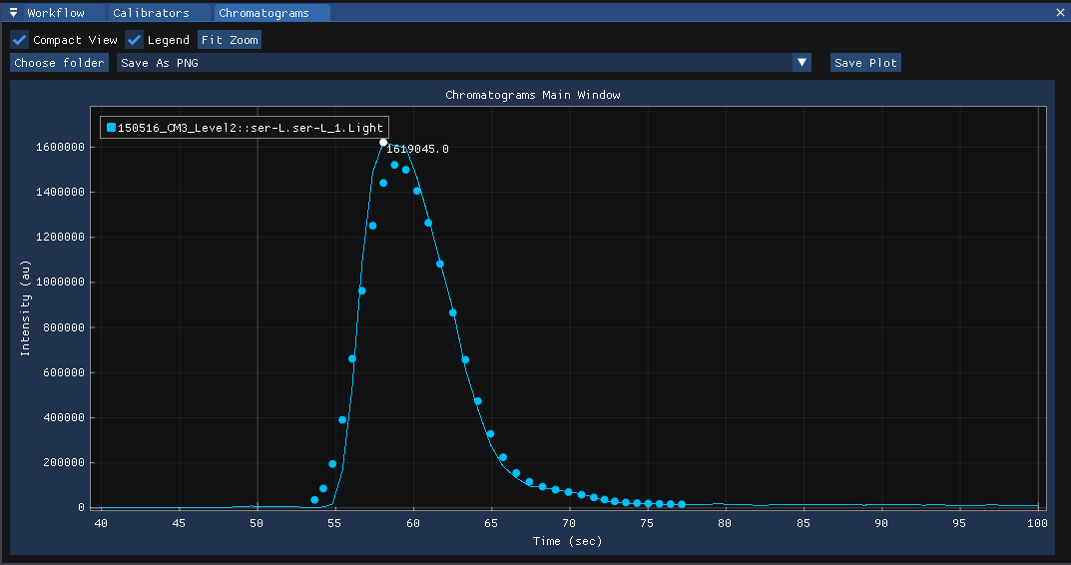This screenshot has width=1071, height=565.
Task: Click the 1600000 y-axis tick label
Action: click(60, 147)
